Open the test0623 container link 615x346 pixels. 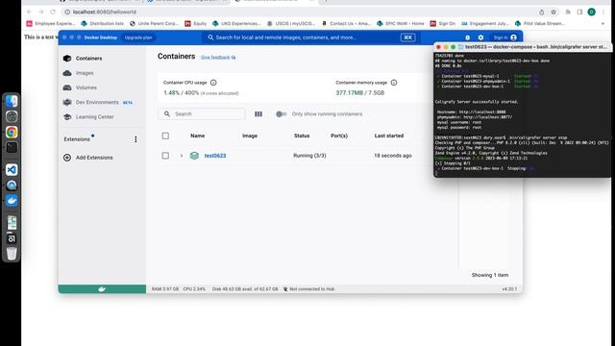[215, 156]
